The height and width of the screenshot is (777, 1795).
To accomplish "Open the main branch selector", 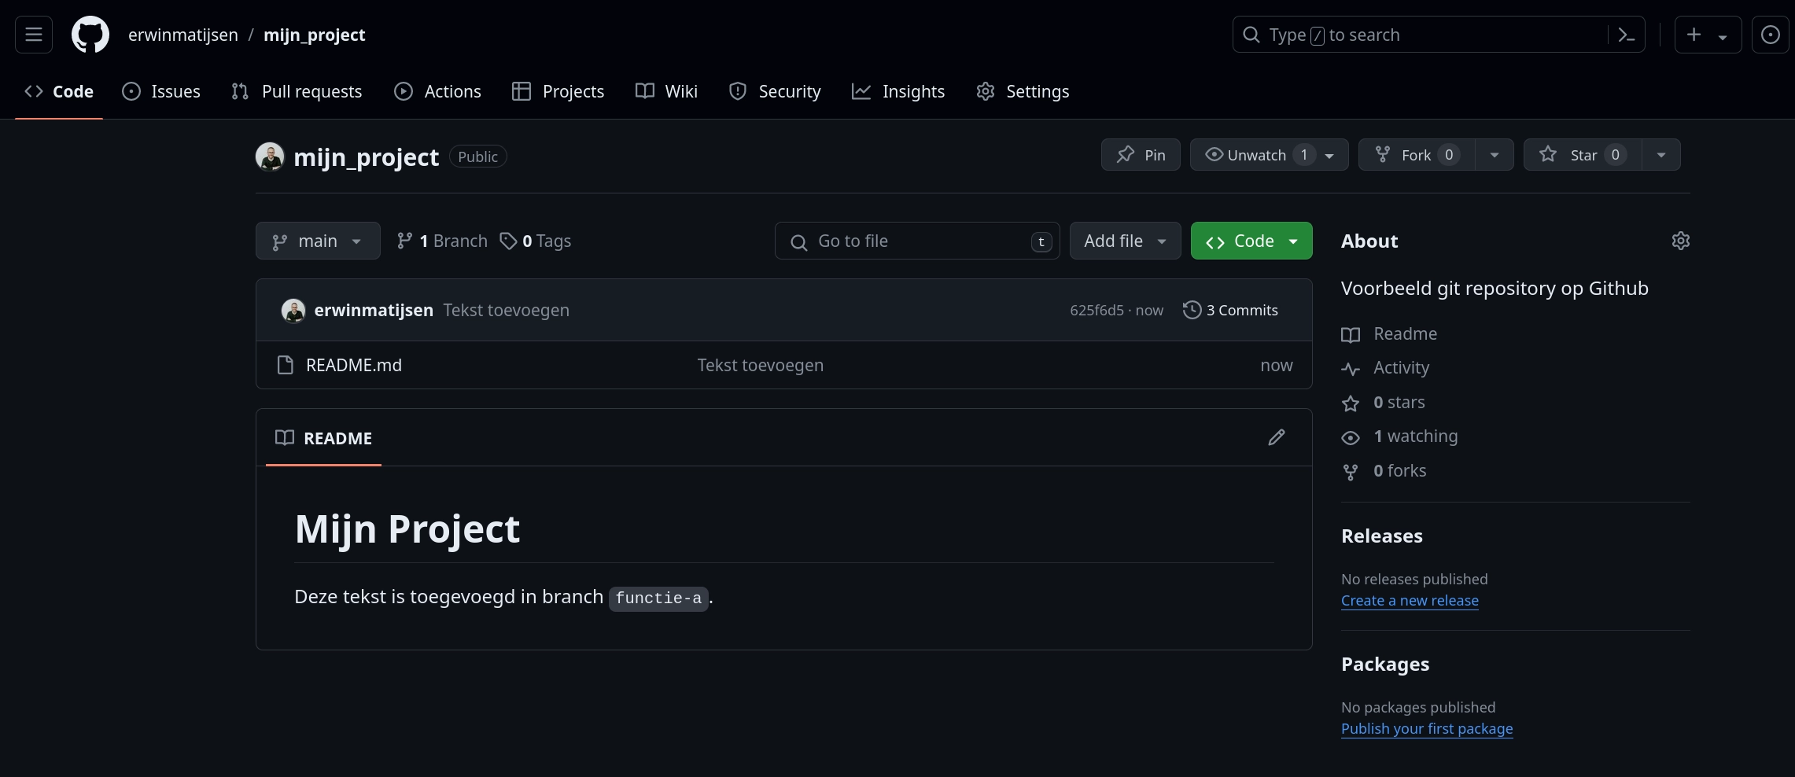I will (x=318, y=241).
